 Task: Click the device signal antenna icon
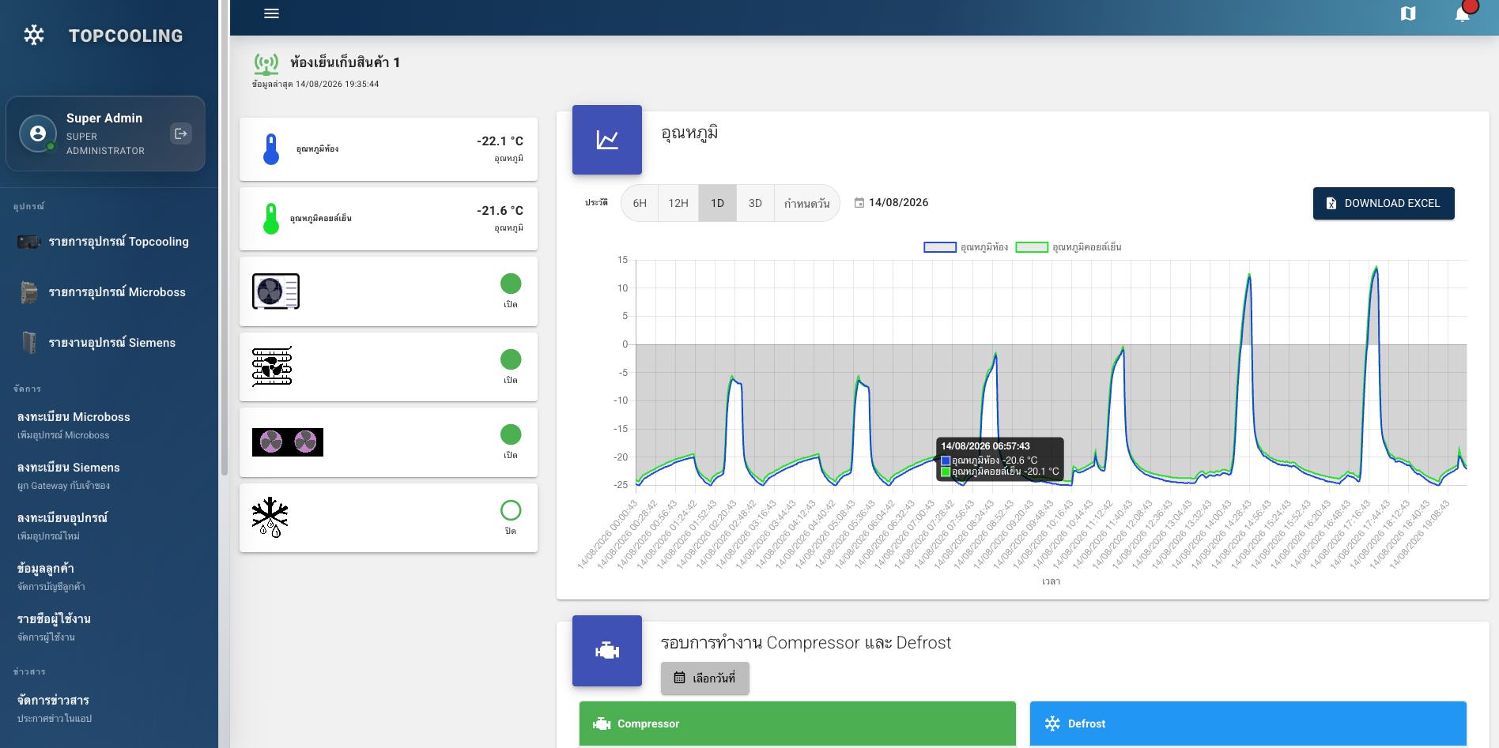(x=266, y=64)
